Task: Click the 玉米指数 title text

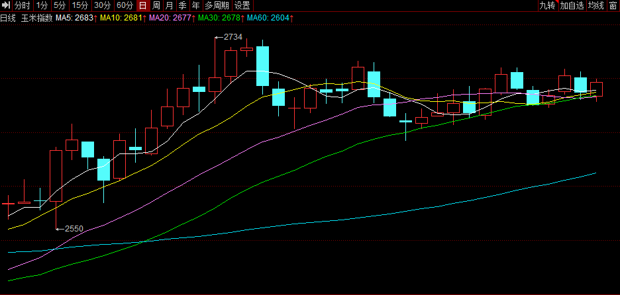Action: click(37, 18)
